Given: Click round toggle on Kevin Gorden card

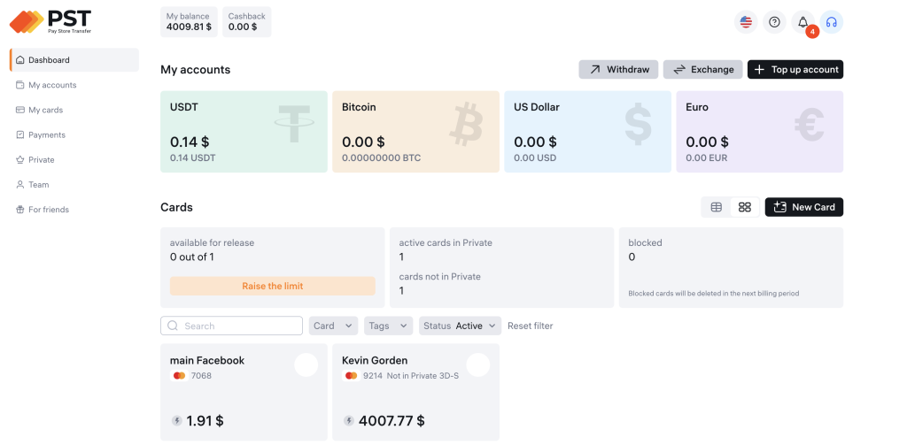Looking at the screenshot, I should 477,364.
